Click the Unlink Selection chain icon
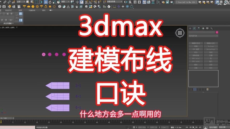 pyautogui.click(x=9, y=2)
